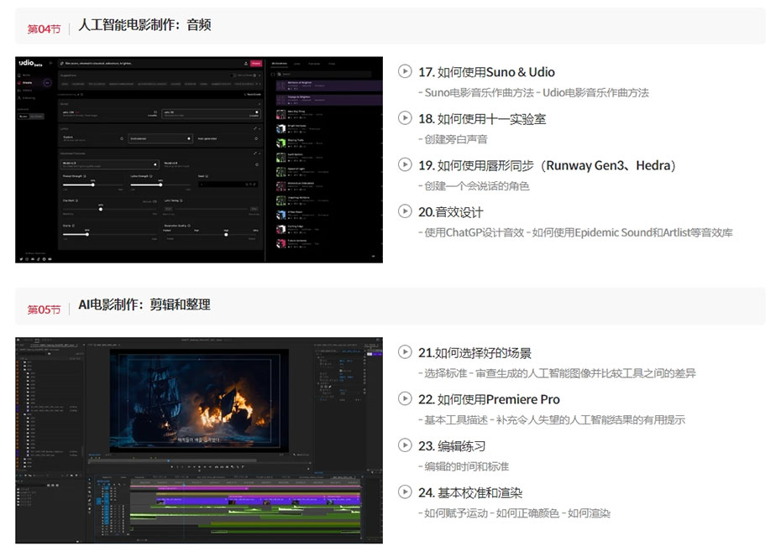781x551 pixels.
Task: Click the description starting with '基本工具描述'
Action: (x=552, y=419)
